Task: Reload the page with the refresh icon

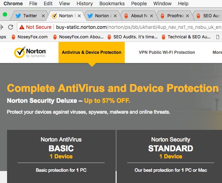Action: click(x=11, y=27)
